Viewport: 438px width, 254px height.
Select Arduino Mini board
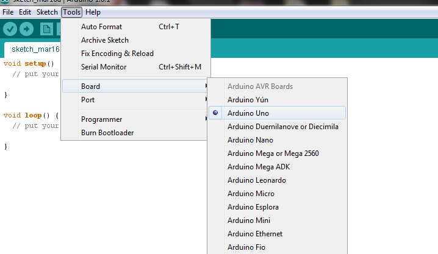point(277,220)
